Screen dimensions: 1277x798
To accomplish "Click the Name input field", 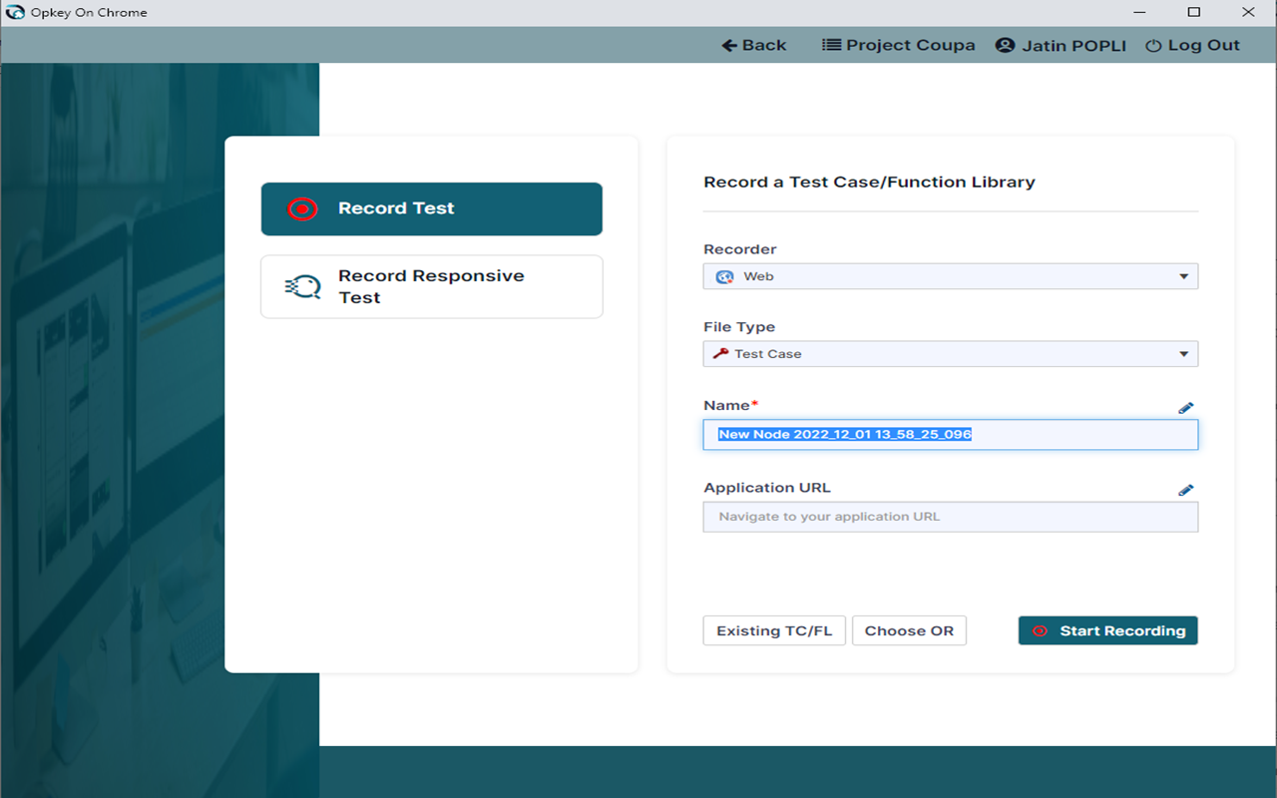I will click(x=951, y=434).
